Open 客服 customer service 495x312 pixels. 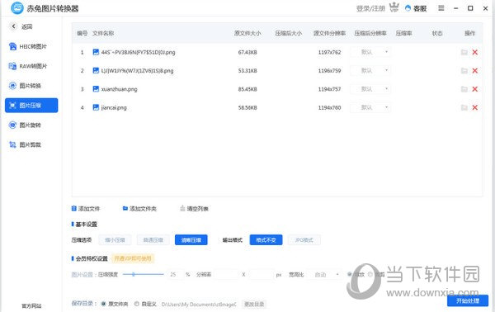pyautogui.click(x=416, y=8)
